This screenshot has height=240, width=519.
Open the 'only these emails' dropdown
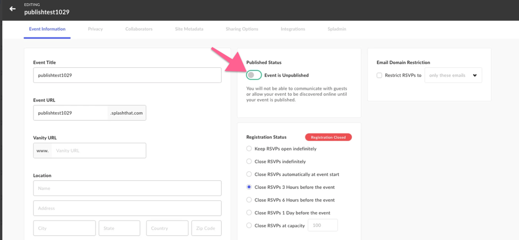(453, 75)
